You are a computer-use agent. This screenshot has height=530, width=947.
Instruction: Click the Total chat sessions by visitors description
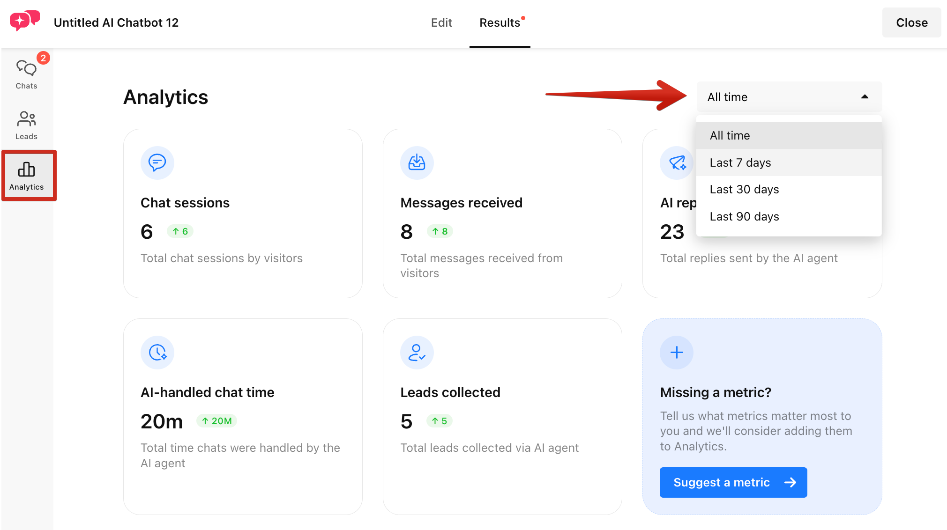[222, 258]
